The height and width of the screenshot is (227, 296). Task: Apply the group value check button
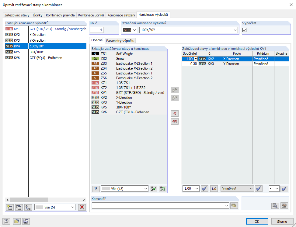click(284, 188)
